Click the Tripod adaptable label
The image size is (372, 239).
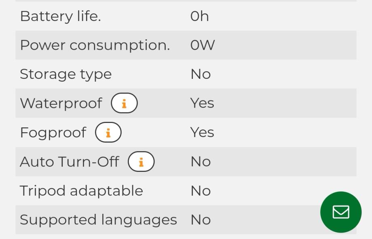coord(81,191)
